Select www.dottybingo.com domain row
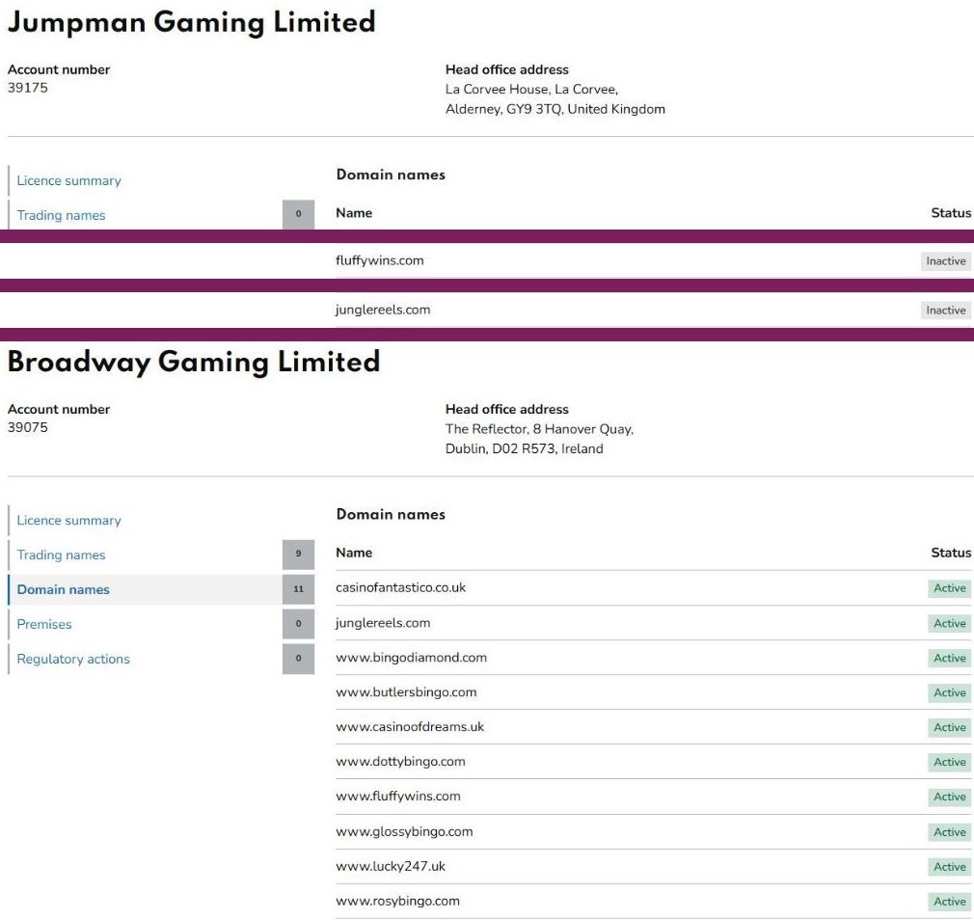The image size is (974, 920). pos(654,762)
